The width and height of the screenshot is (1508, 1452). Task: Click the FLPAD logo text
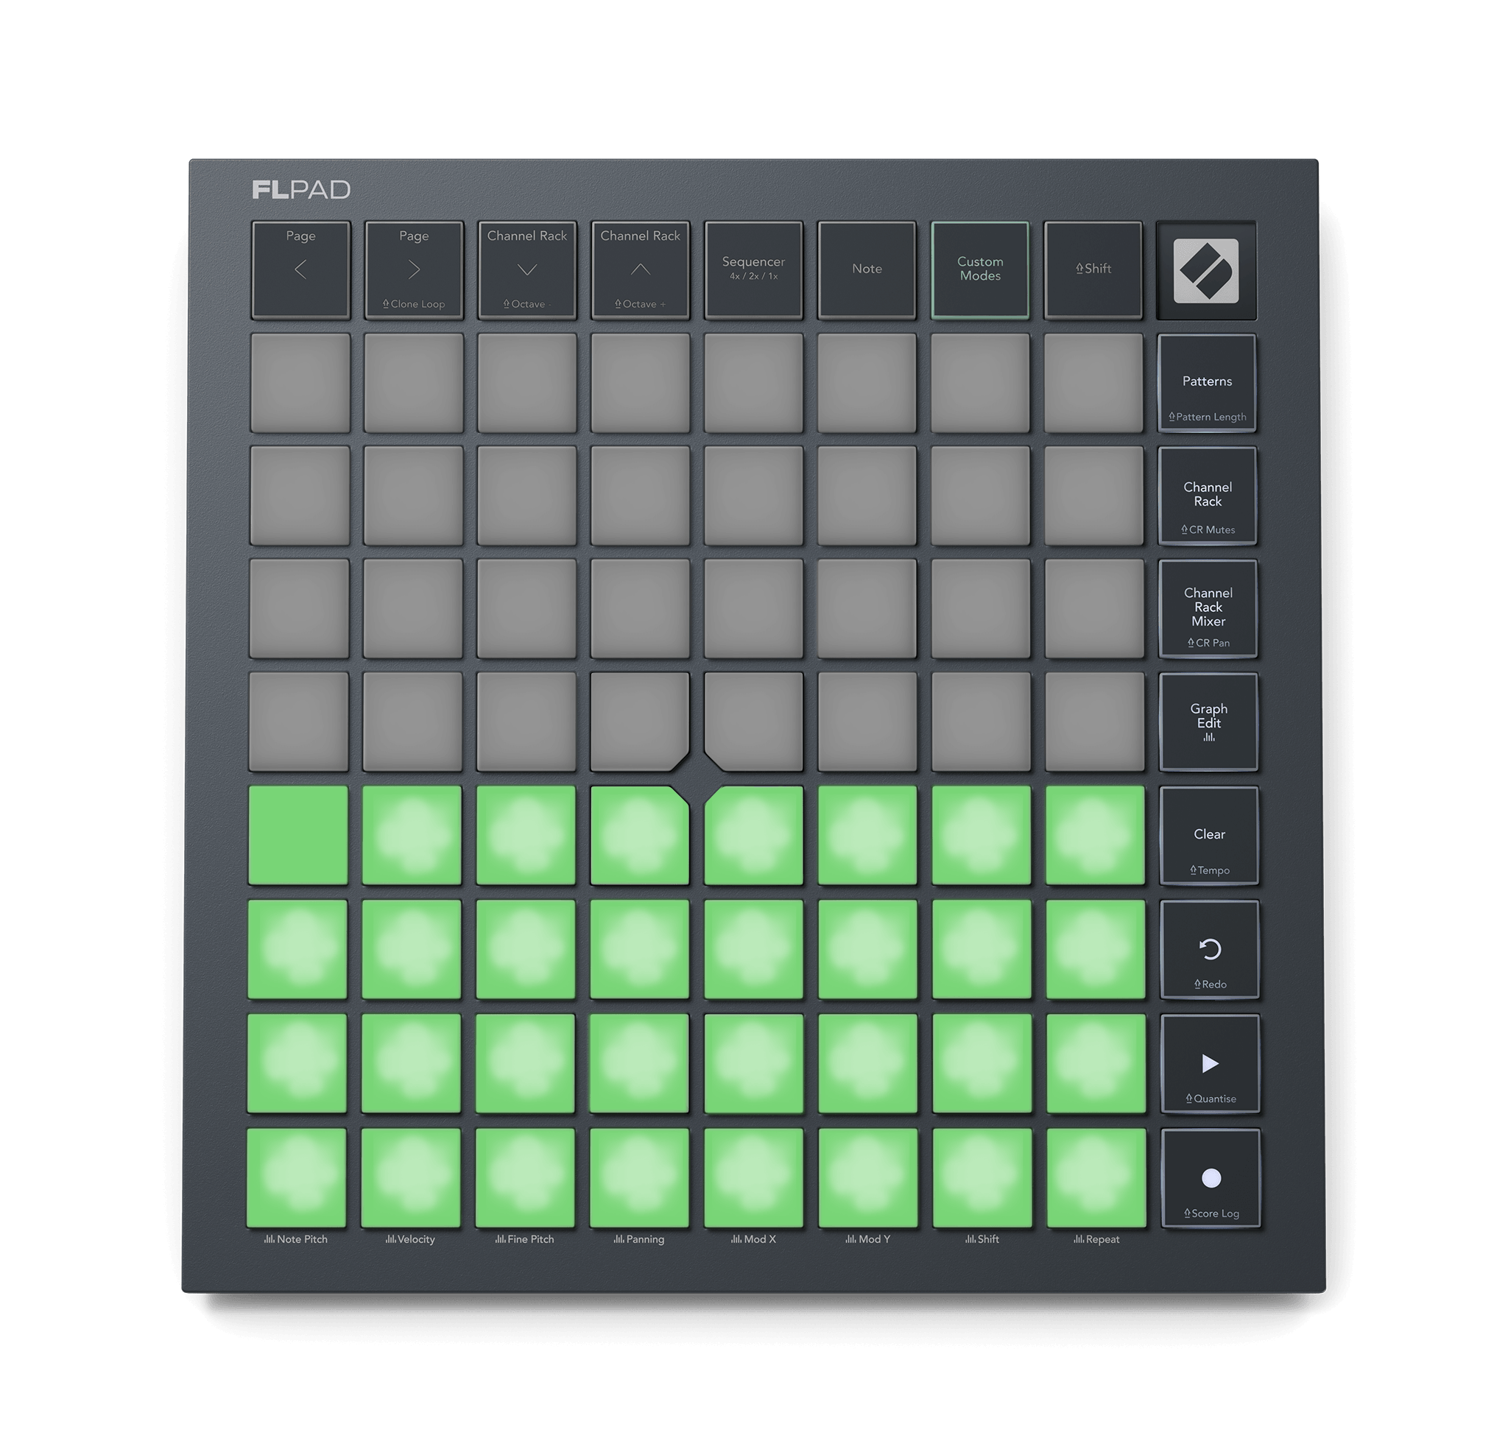(x=301, y=190)
